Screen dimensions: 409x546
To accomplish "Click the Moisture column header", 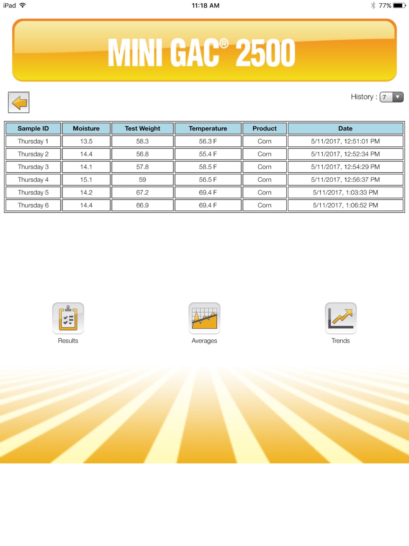I will tap(86, 129).
